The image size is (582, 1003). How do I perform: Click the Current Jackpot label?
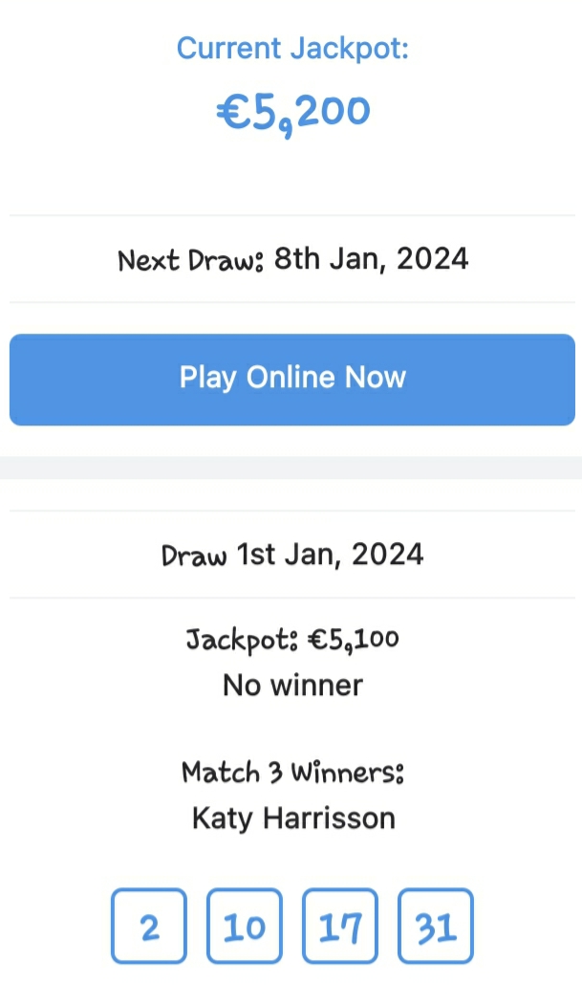coord(292,48)
